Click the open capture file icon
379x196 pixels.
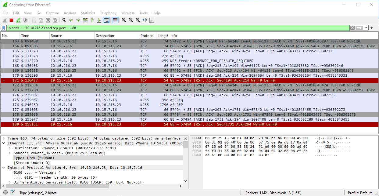[x=34, y=20]
